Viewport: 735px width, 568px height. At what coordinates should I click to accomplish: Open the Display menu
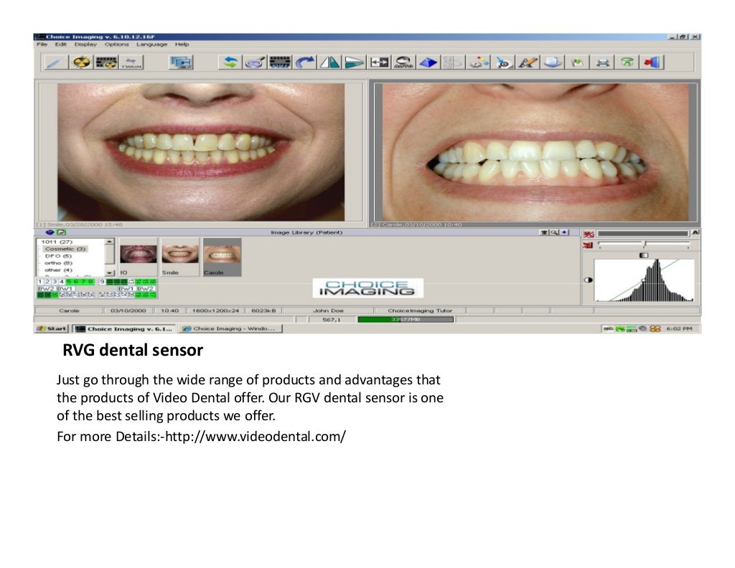click(x=85, y=44)
